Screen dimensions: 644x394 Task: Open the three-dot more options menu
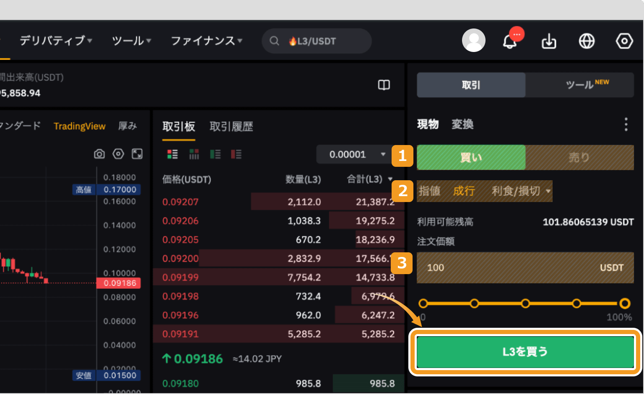pos(626,124)
